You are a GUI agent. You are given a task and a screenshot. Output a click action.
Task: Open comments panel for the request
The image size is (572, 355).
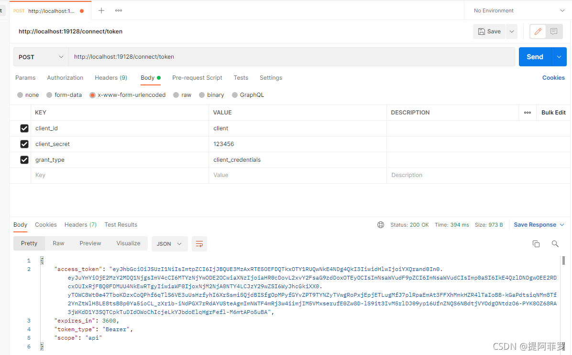(553, 31)
